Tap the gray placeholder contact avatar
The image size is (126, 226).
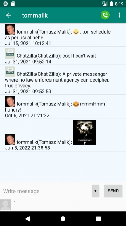point(5,205)
